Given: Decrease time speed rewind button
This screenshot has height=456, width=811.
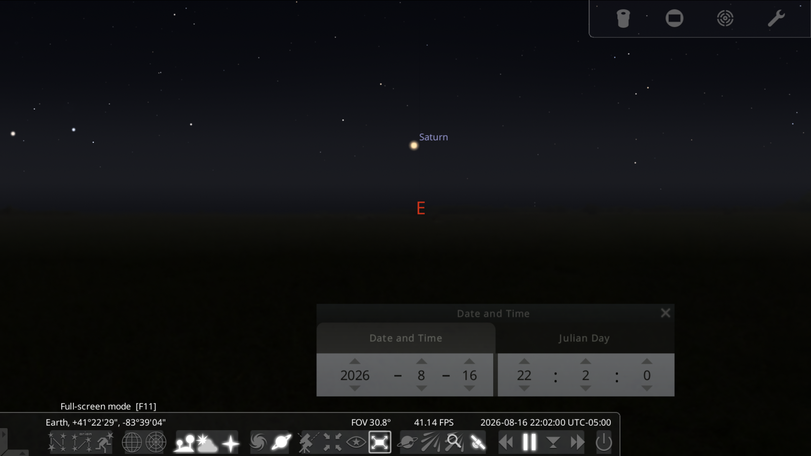Looking at the screenshot, I should [506, 442].
